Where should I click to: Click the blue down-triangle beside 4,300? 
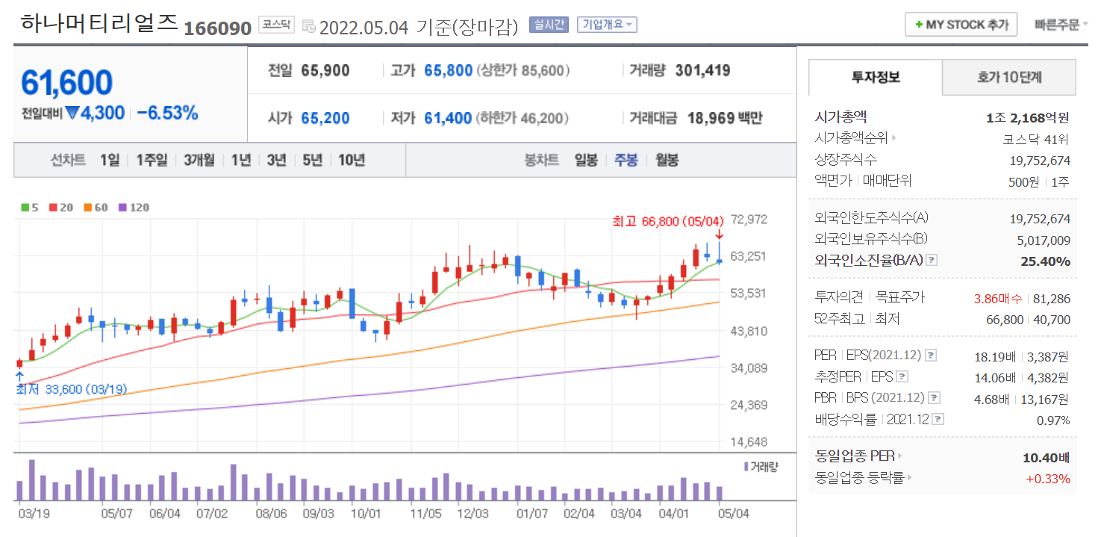coord(72,114)
